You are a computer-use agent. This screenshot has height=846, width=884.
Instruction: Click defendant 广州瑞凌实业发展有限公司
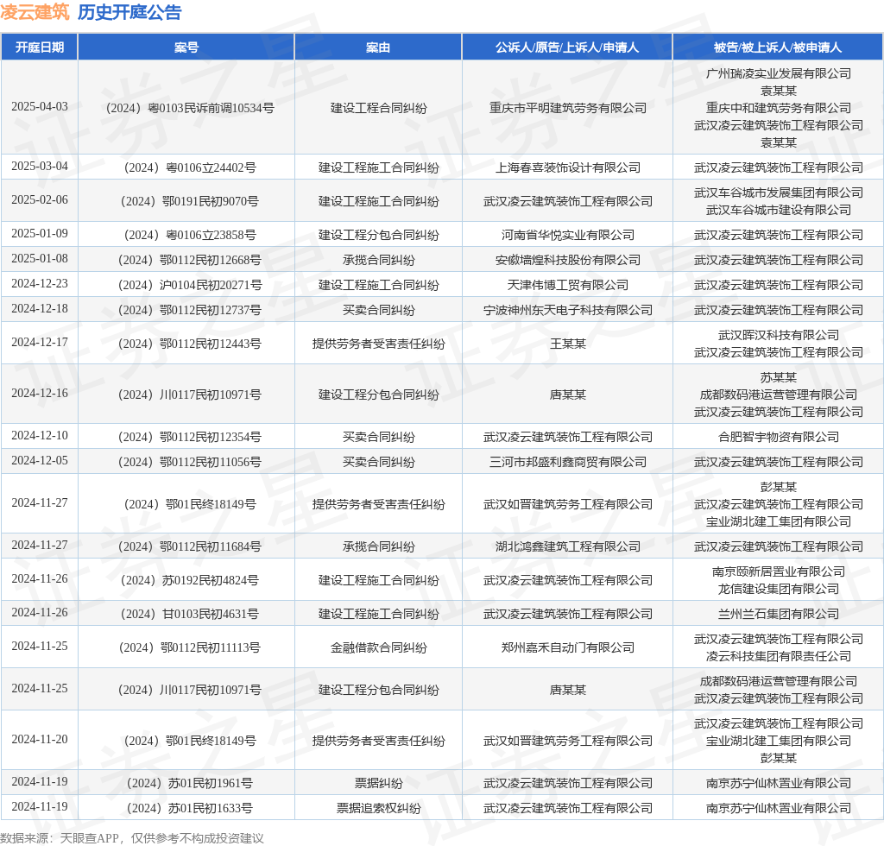coord(779,73)
